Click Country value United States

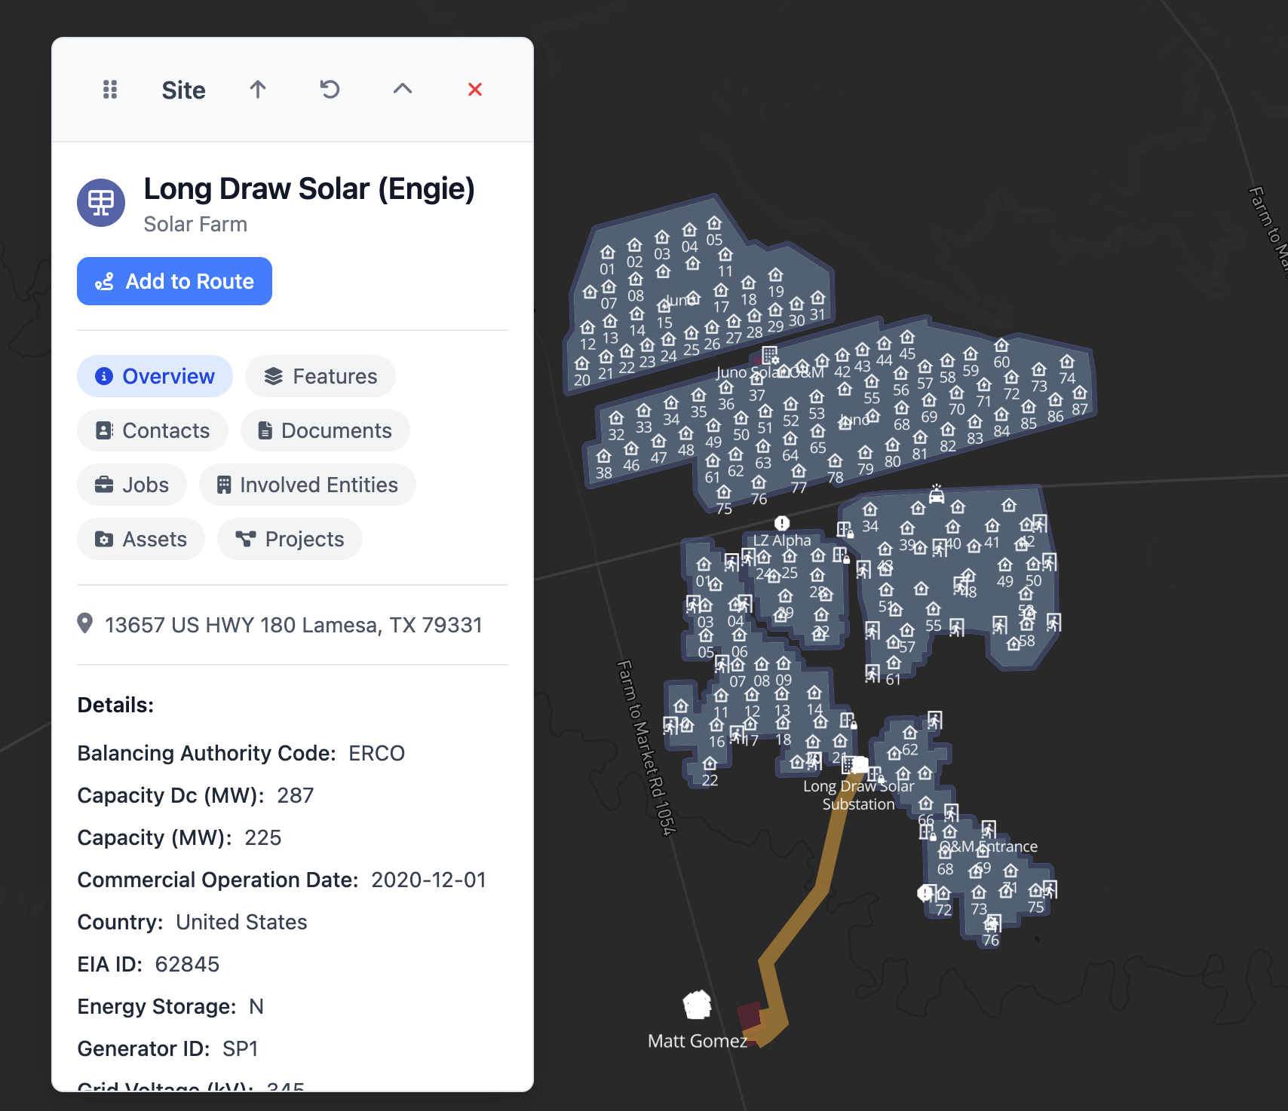[x=241, y=922]
